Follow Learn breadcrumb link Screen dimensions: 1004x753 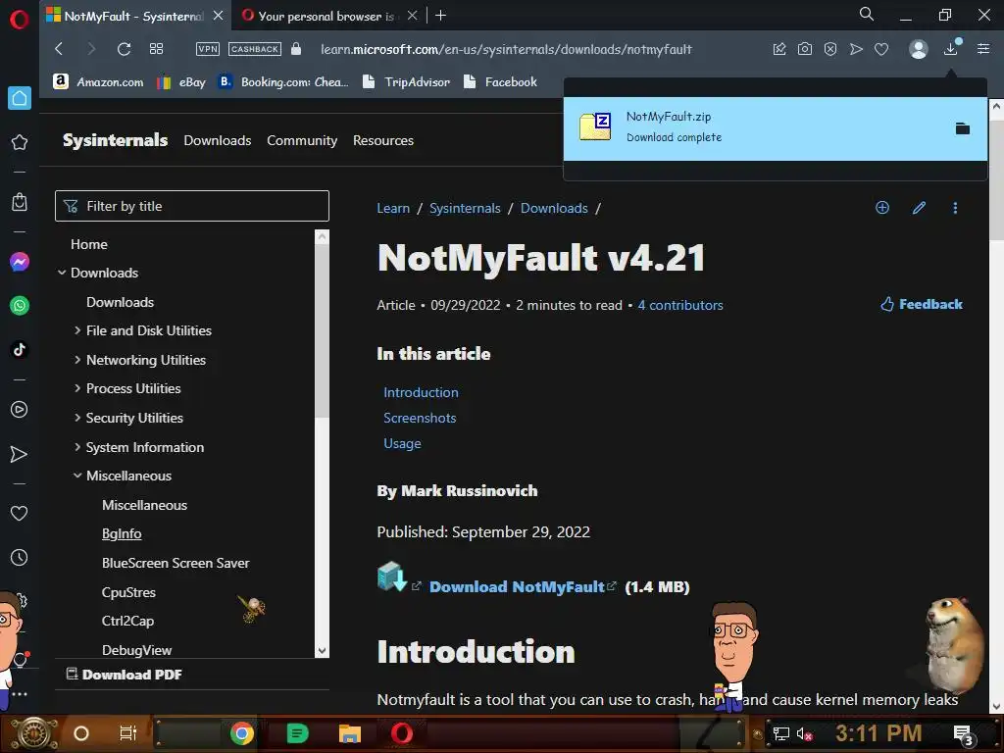tap(393, 208)
